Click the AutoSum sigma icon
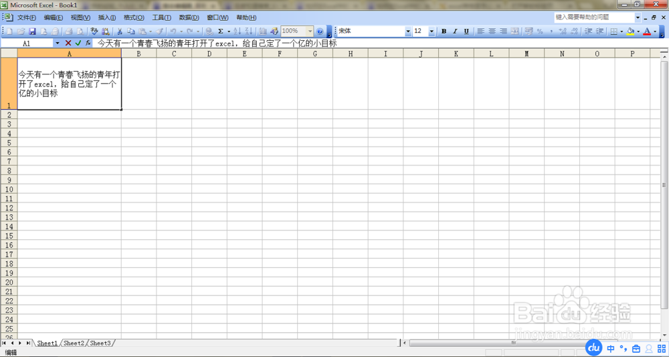Viewport: 669px width, 357px height. pyautogui.click(x=221, y=31)
